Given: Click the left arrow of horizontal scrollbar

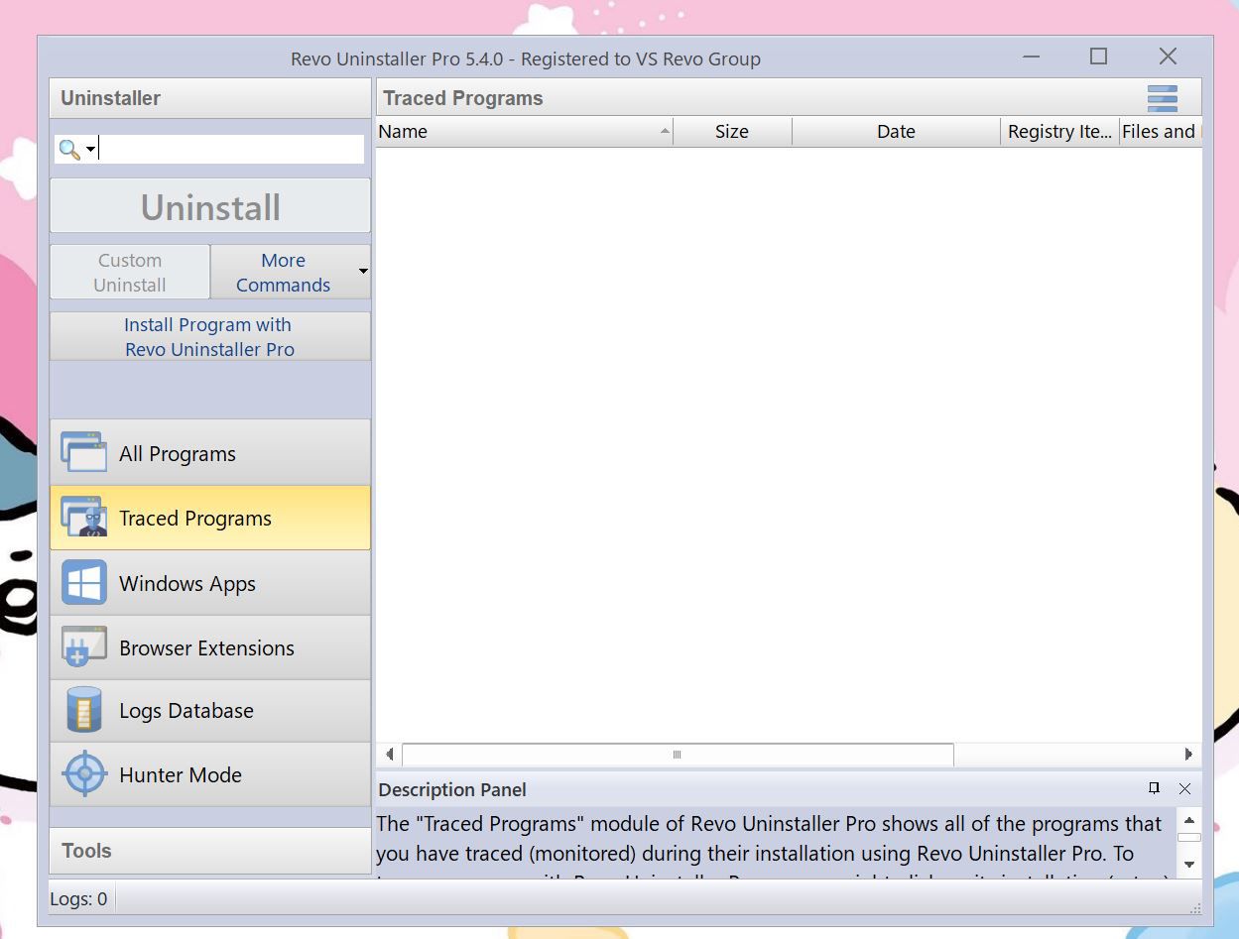Looking at the screenshot, I should coord(390,755).
